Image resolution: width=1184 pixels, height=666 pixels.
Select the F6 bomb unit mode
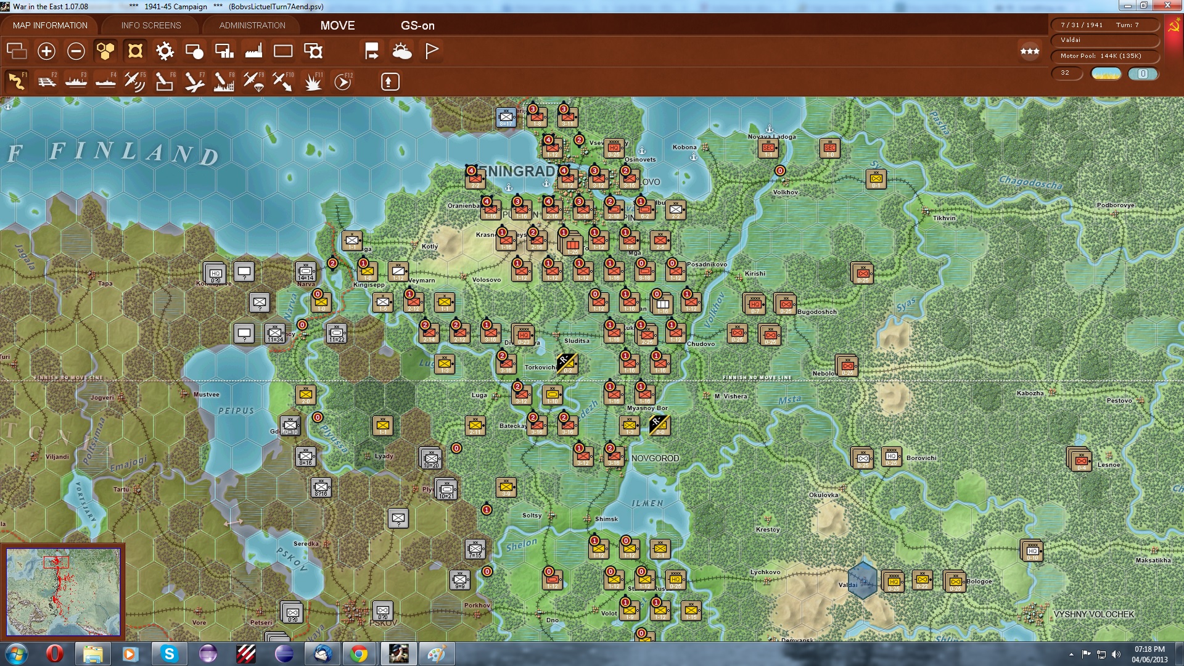pos(165,81)
